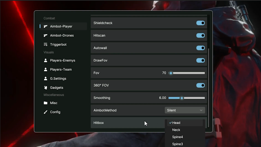Viewport: 261px width, 147px height.
Task: Select the Triggerbot list icon
Action: click(x=46, y=45)
